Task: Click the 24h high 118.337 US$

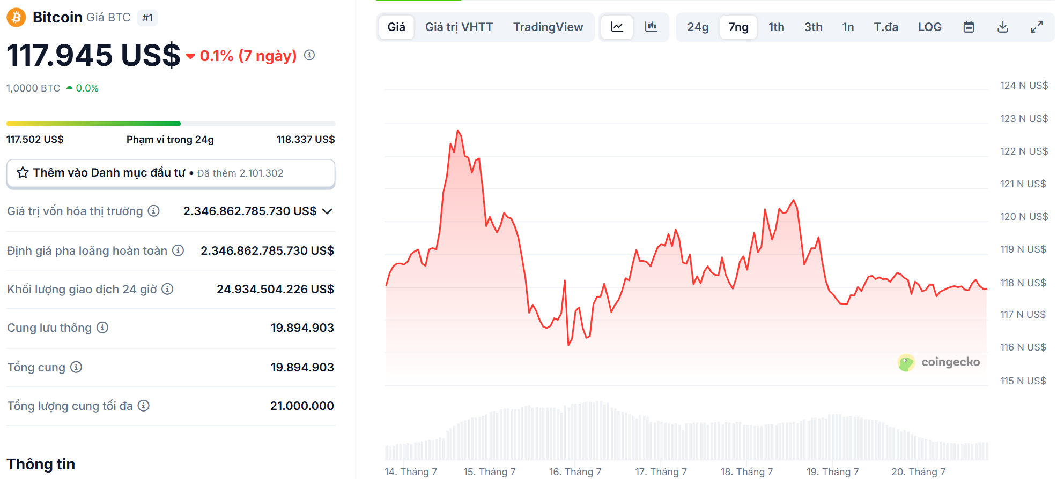Action: [306, 139]
